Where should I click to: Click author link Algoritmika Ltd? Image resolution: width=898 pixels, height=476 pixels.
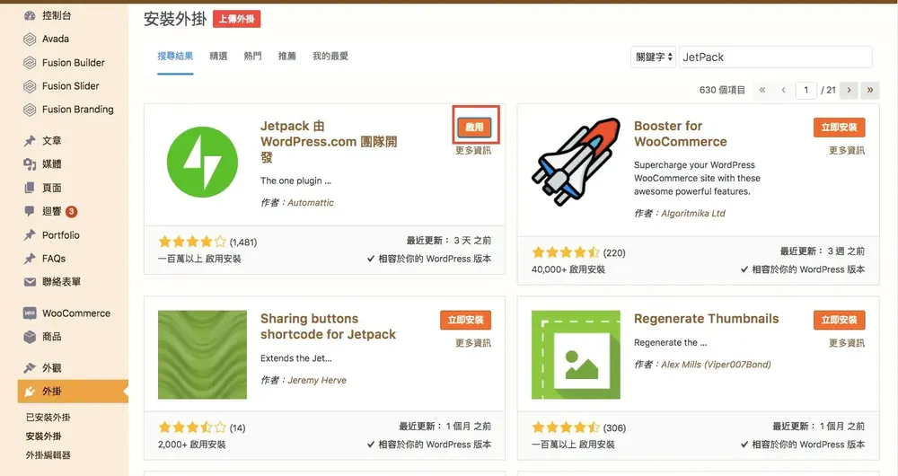[x=693, y=214]
